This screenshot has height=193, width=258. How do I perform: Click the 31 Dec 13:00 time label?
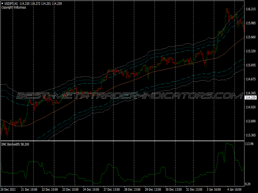pyautogui.click(x=194, y=190)
